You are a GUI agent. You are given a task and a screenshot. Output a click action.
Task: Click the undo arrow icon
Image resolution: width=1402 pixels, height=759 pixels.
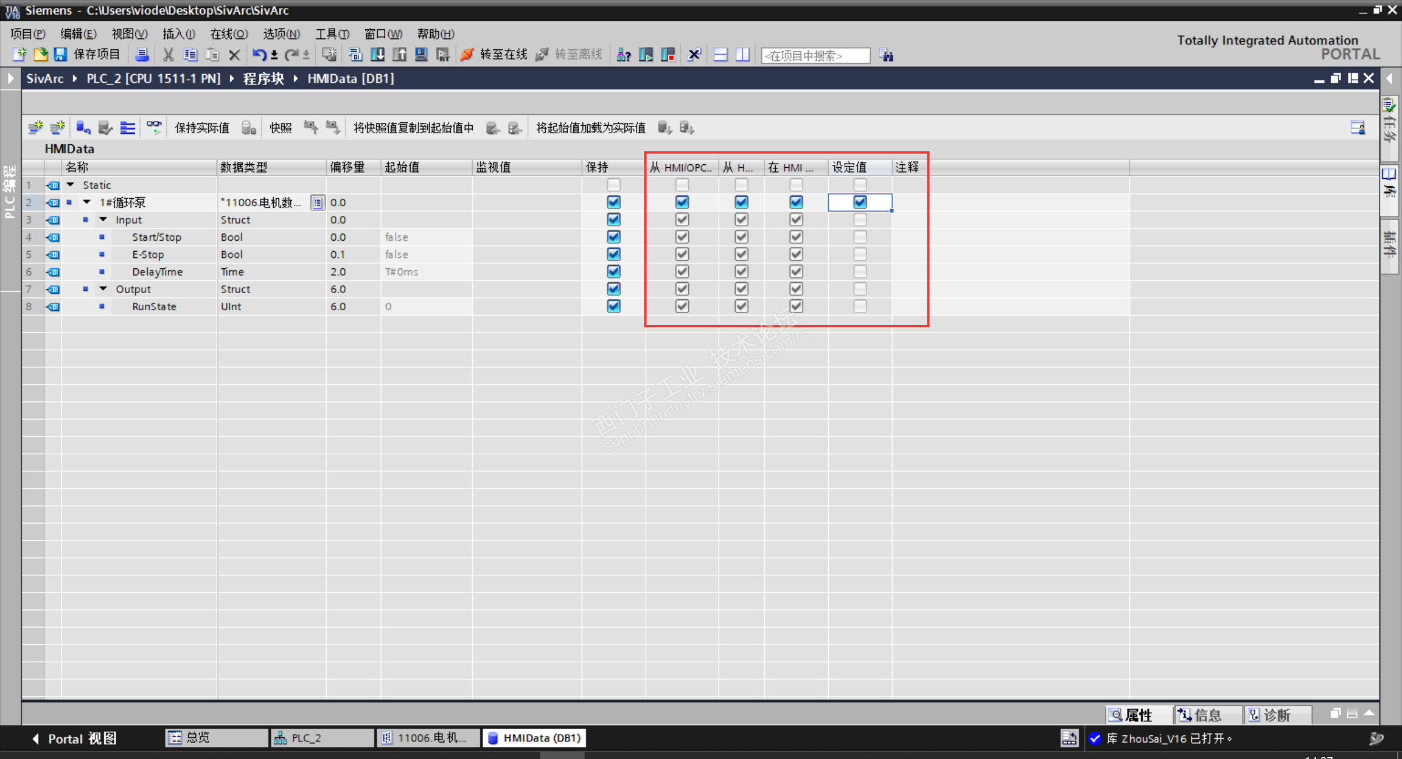click(259, 55)
